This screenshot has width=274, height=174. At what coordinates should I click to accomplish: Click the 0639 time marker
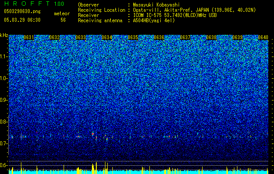coord(238,37)
